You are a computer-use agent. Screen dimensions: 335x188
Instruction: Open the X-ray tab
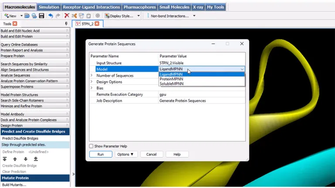pyautogui.click(x=198, y=7)
